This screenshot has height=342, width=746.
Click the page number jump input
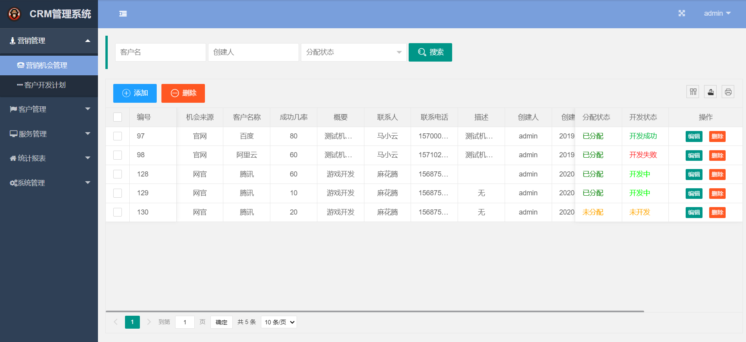185,322
